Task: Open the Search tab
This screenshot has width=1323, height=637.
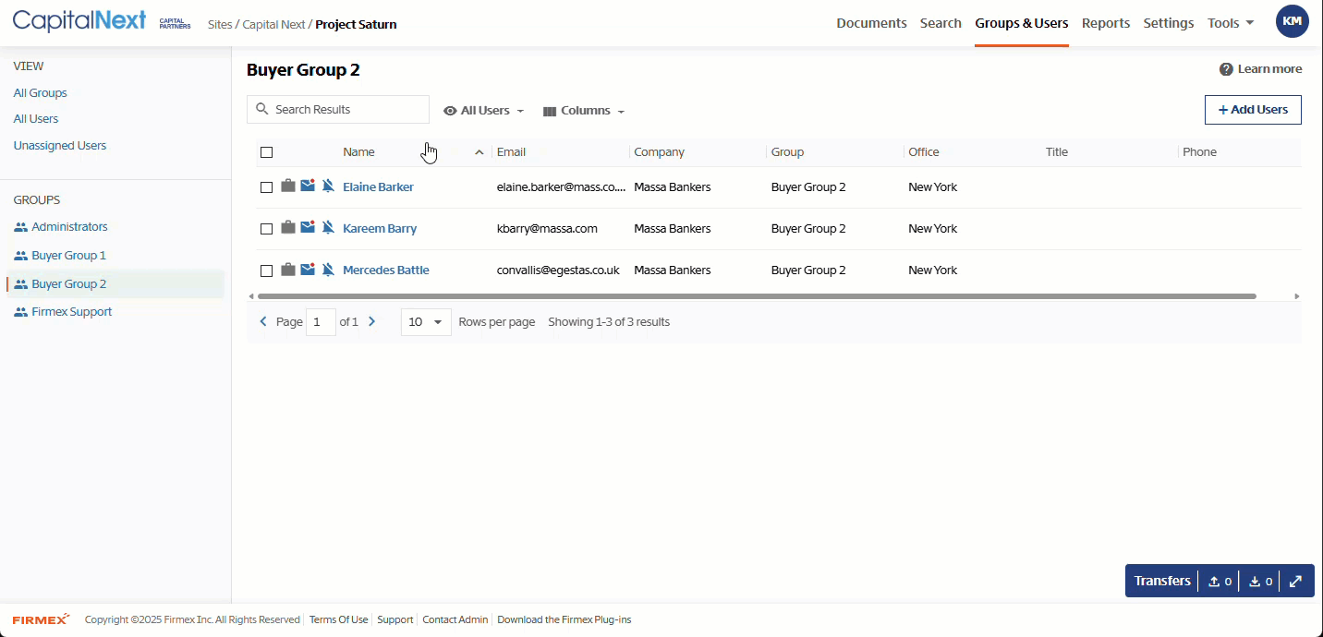Action: [x=941, y=23]
